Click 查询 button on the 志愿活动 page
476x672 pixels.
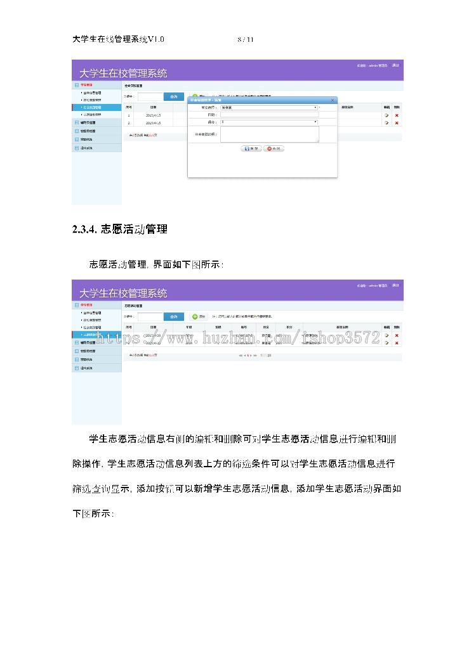click(174, 317)
